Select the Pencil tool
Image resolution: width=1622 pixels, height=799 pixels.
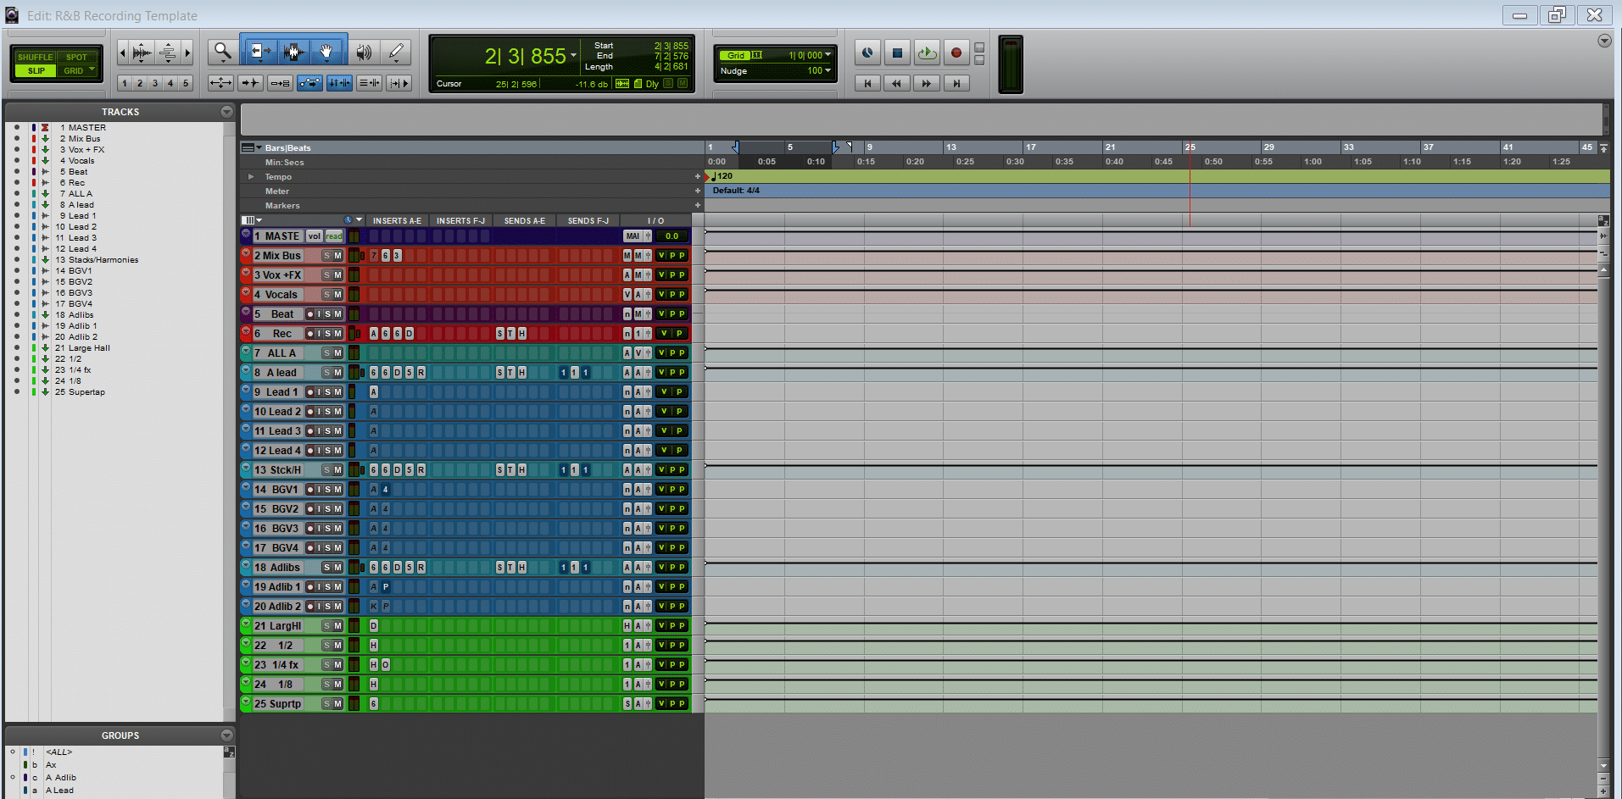click(395, 53)
